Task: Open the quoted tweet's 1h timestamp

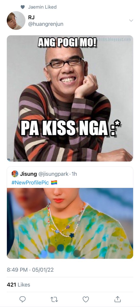Action: [74, 174]
